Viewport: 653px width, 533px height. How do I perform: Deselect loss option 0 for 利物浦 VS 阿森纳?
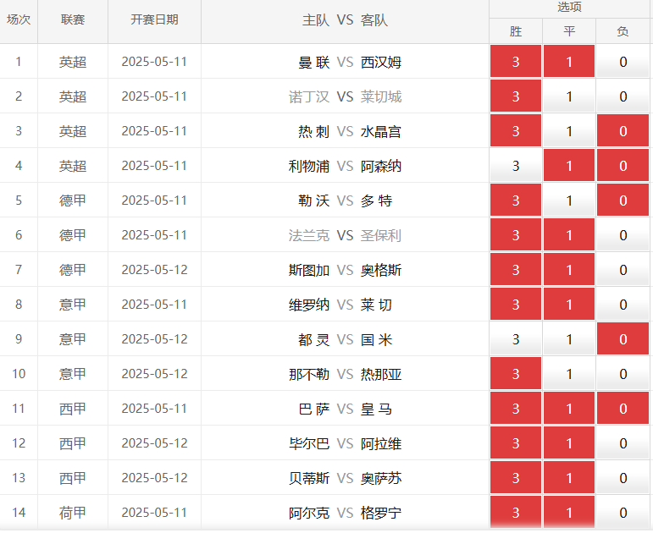[x=623, y=166]
